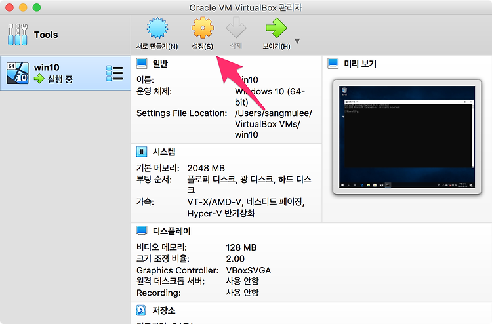Click the Windows 10 (64-bit) OS value
The height and width of the screenshot is (324, 492).
[270, 96]
